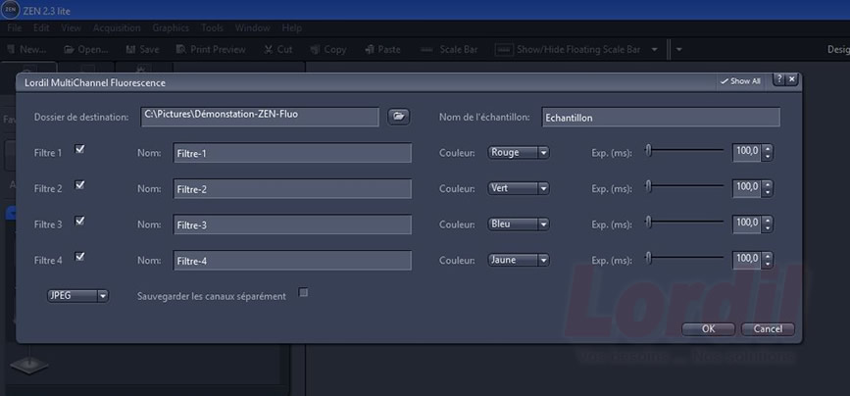Click the Filtre 4 exposure slider
The height and width of the screenshot is (396, 850).
684,258
